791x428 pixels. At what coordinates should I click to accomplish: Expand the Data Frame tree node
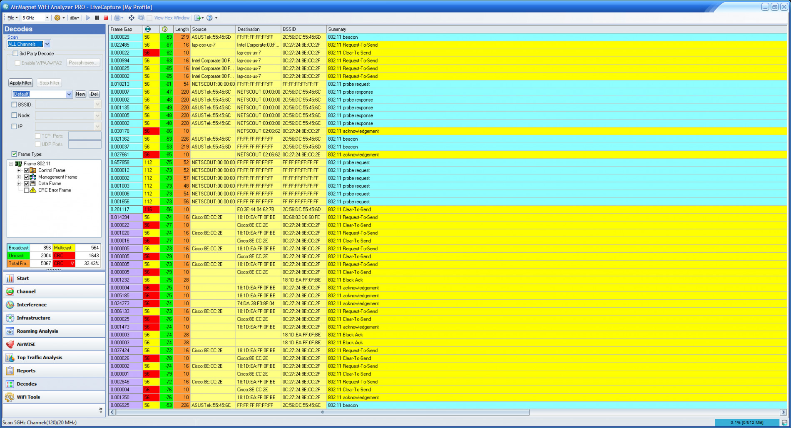[x=19, y=184]
